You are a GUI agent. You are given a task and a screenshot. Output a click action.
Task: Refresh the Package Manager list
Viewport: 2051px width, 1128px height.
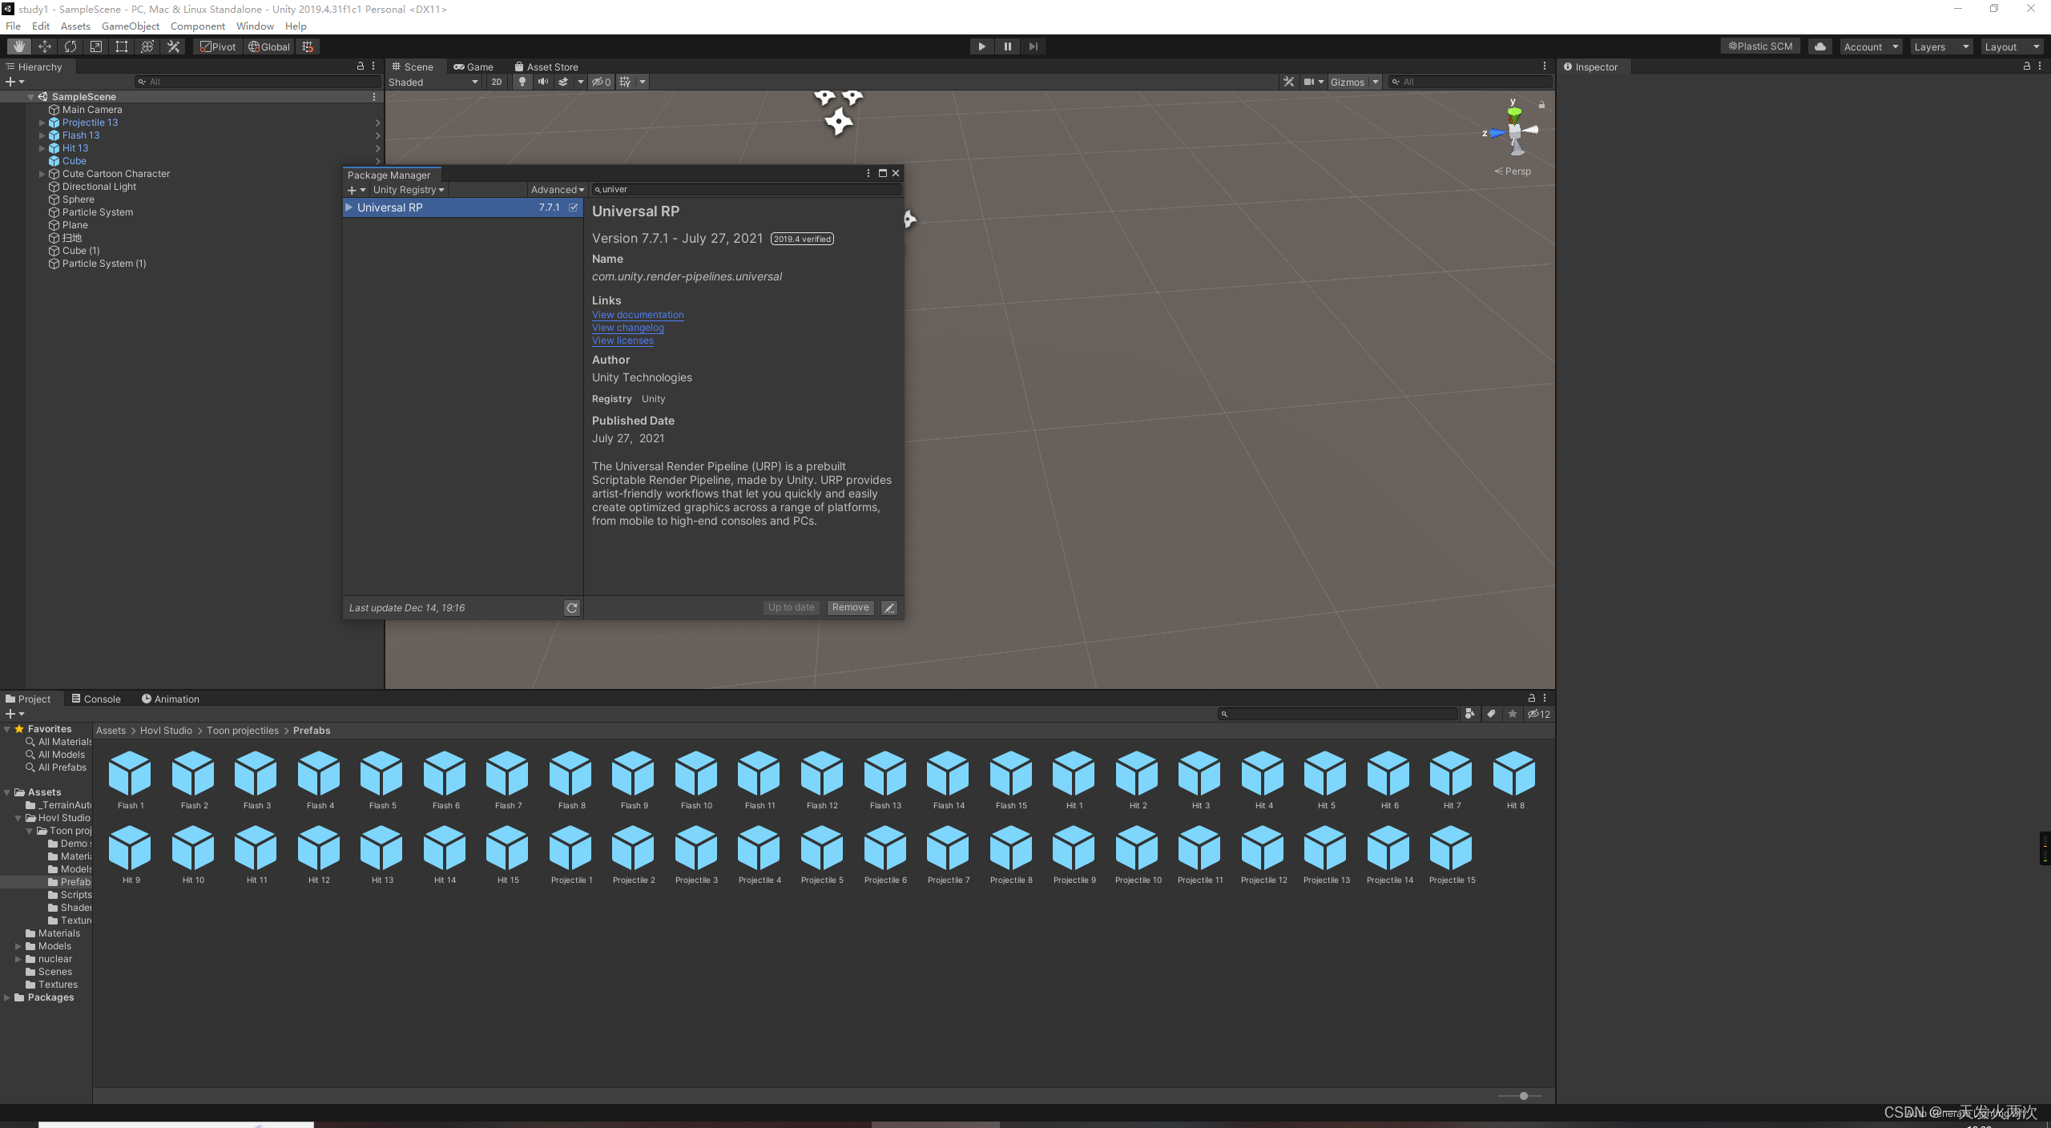coord(572,608)
